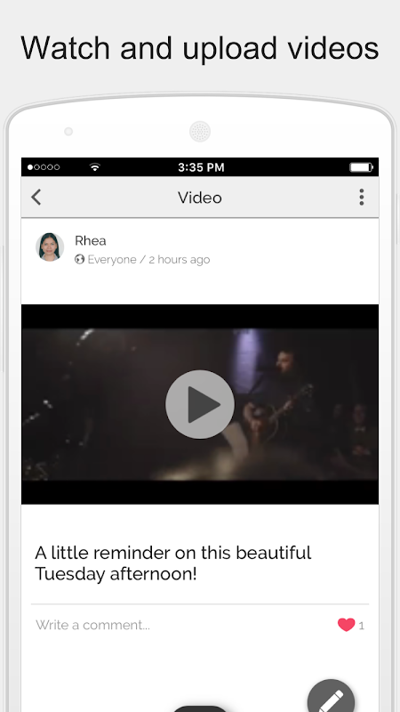Tap Everyone / 2 hours ago text
This screenshot has height=712, width=400.
click(148, 260)
